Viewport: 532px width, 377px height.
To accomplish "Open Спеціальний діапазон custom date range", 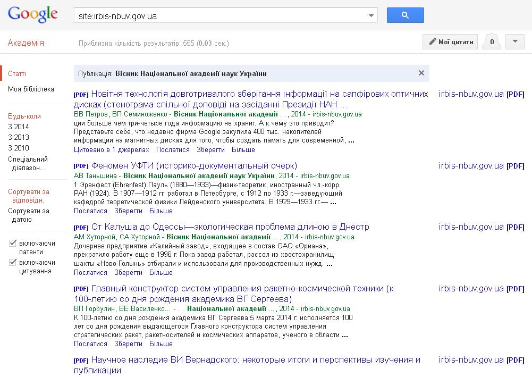I will pyautogui.click(x=28, y=163).
